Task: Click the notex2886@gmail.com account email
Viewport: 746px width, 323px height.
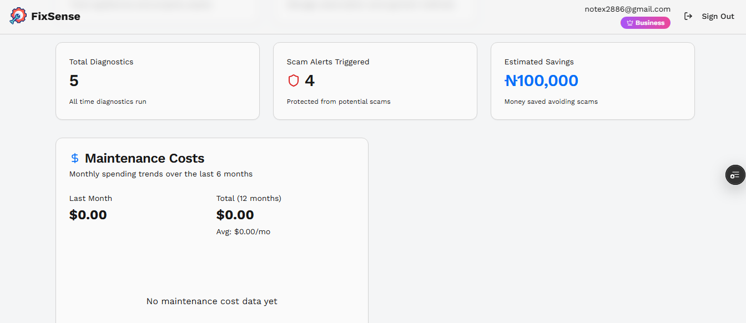Action: pos(627,9)
